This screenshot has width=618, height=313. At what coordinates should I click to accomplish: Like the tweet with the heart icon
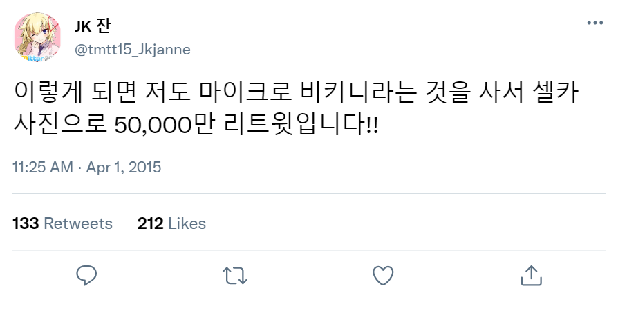pos(383,276)
